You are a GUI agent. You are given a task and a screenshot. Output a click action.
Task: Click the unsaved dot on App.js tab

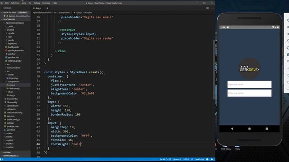(x=47, y=8)
